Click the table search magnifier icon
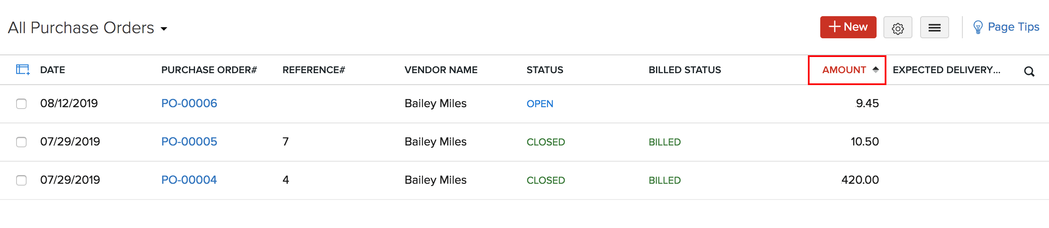The height and width of the screenshot is (228, 1049). pyautogui.click(x=1029, y=71)
